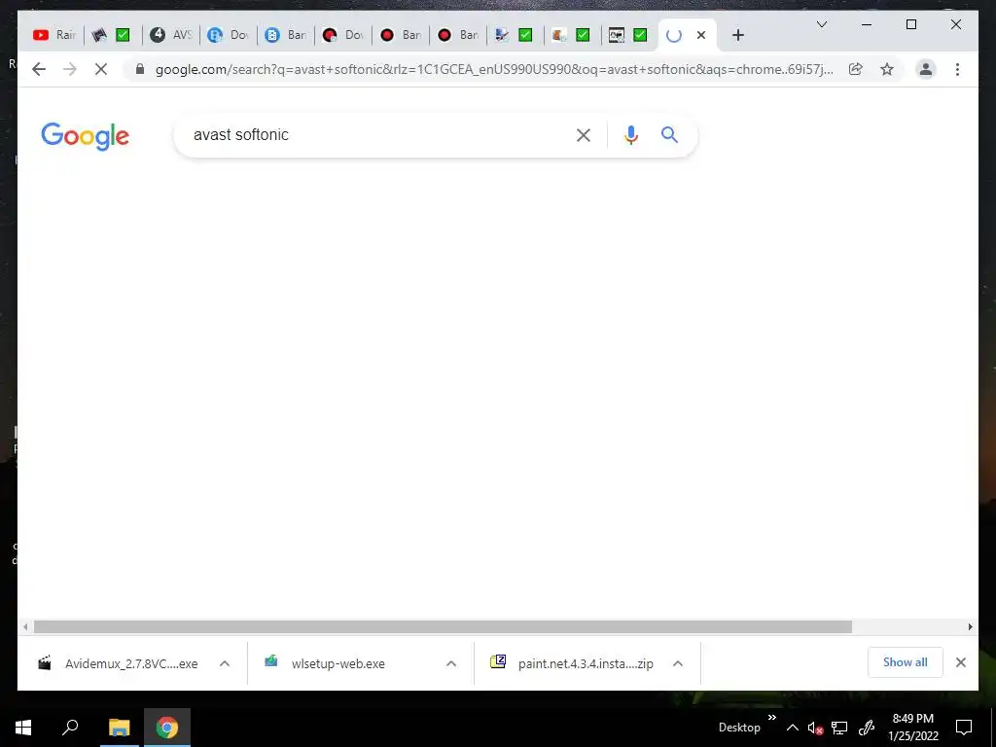Open the first blue 'Dow' tab
Screen dimensions: 996x747
click(x=228, y=35)
